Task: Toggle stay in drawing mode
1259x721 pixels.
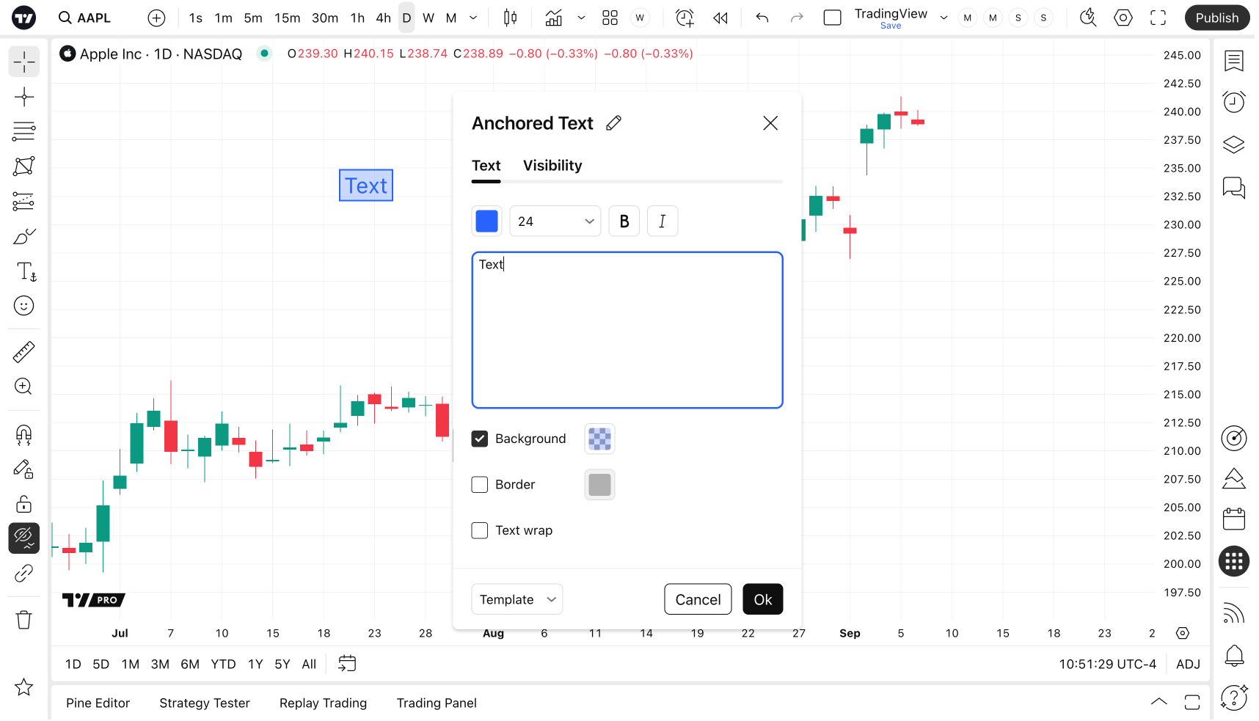Action: tap(24, 469)
